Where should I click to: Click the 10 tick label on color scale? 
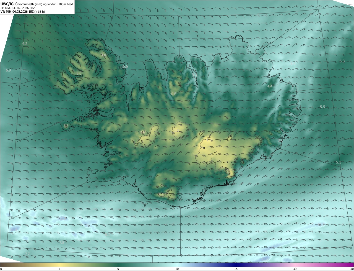pos(177,269)
